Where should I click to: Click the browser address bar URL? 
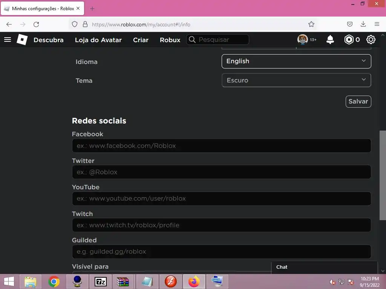click(141, 24)
